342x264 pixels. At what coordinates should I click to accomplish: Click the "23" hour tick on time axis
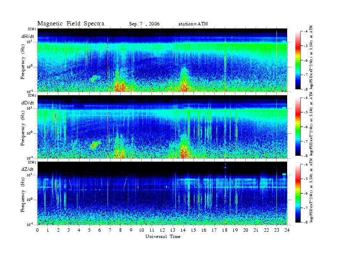[x=277, y=230]
